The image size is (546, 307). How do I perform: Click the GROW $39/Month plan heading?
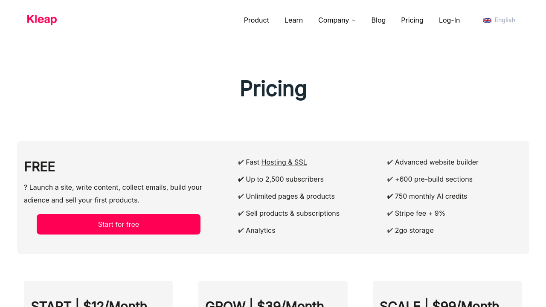coord(264,304)
